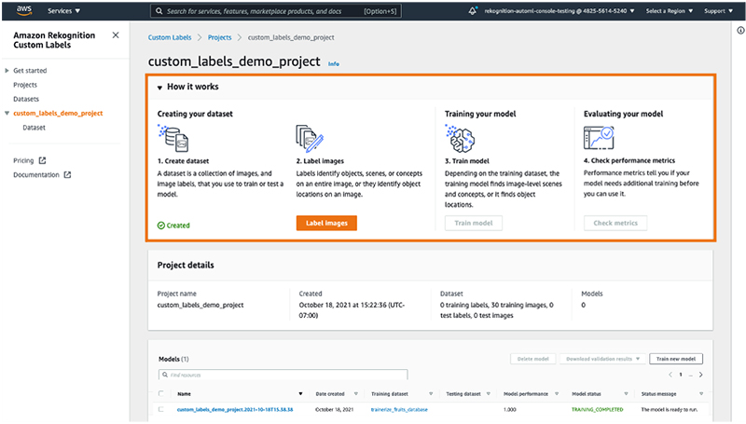Open the info panel icon at right edge

[740, 31]
